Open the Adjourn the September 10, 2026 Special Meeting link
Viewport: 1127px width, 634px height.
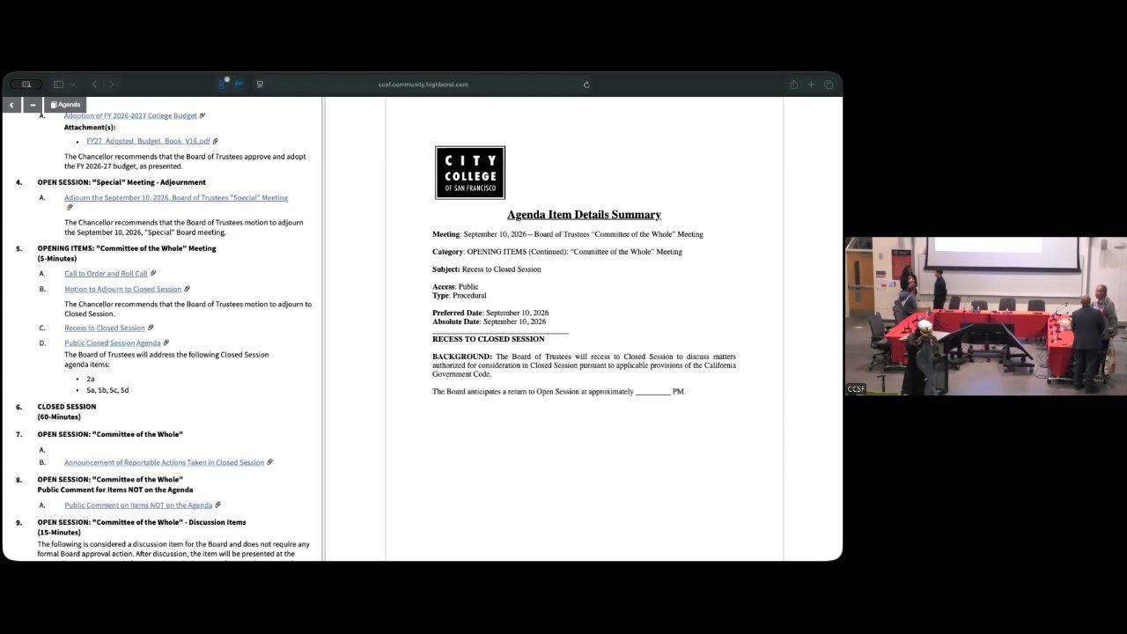[176, 198]
